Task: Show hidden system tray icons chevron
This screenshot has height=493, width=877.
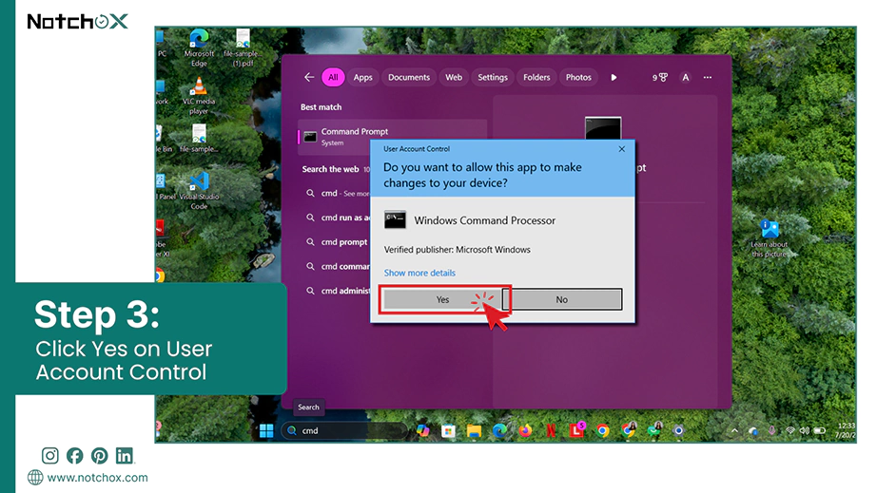Action: click(734, 430)
